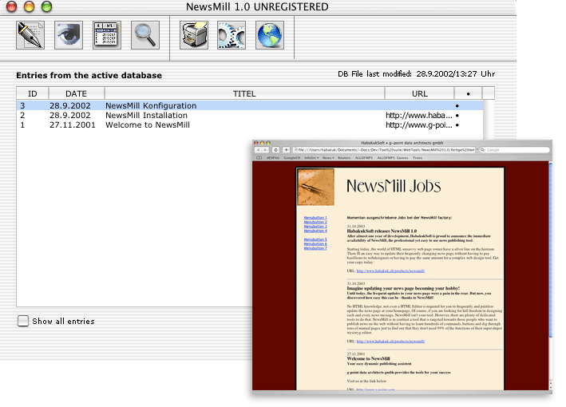Sort entries by the TITEL column

(x=244, y=93)
